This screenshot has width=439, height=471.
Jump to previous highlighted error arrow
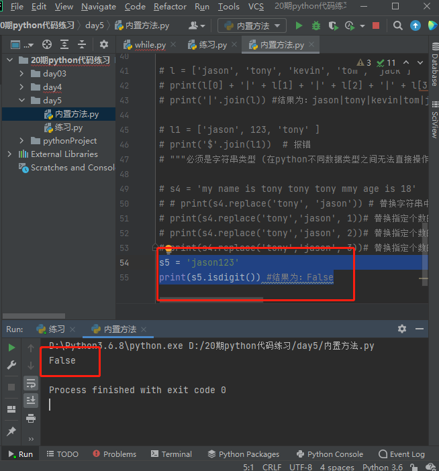pos(406,62)
